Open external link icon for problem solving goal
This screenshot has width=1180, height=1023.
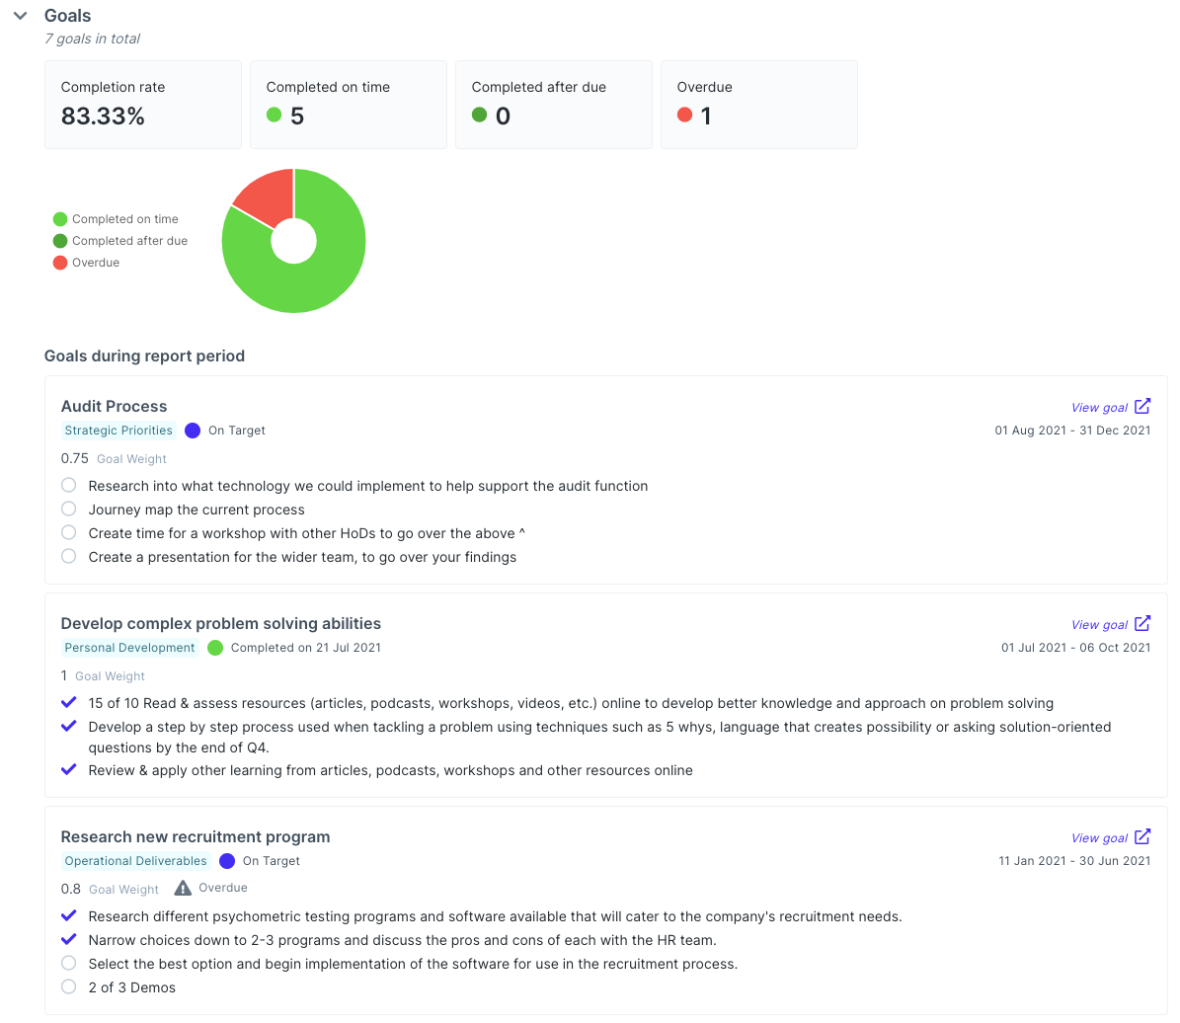pyautogui.click(x=1142, y=624)
